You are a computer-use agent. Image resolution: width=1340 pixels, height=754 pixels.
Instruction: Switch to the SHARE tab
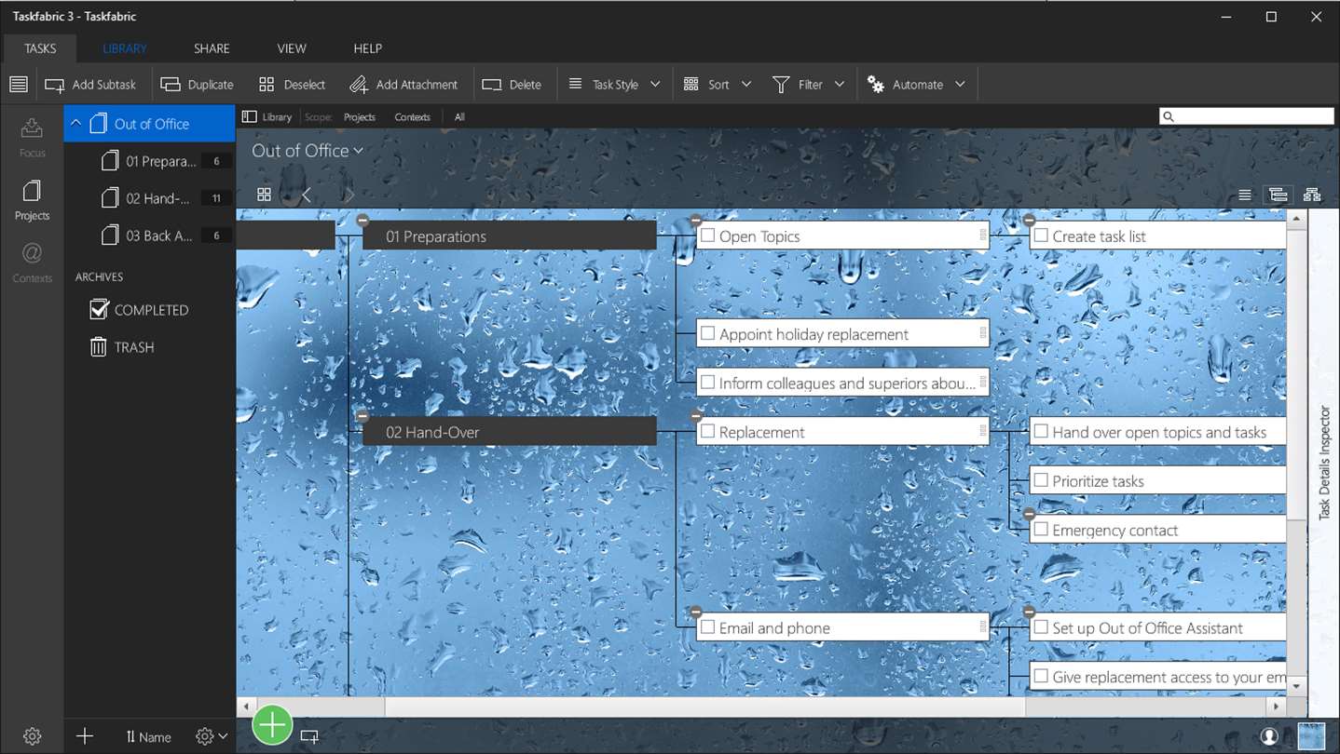(x=212, y=48)
